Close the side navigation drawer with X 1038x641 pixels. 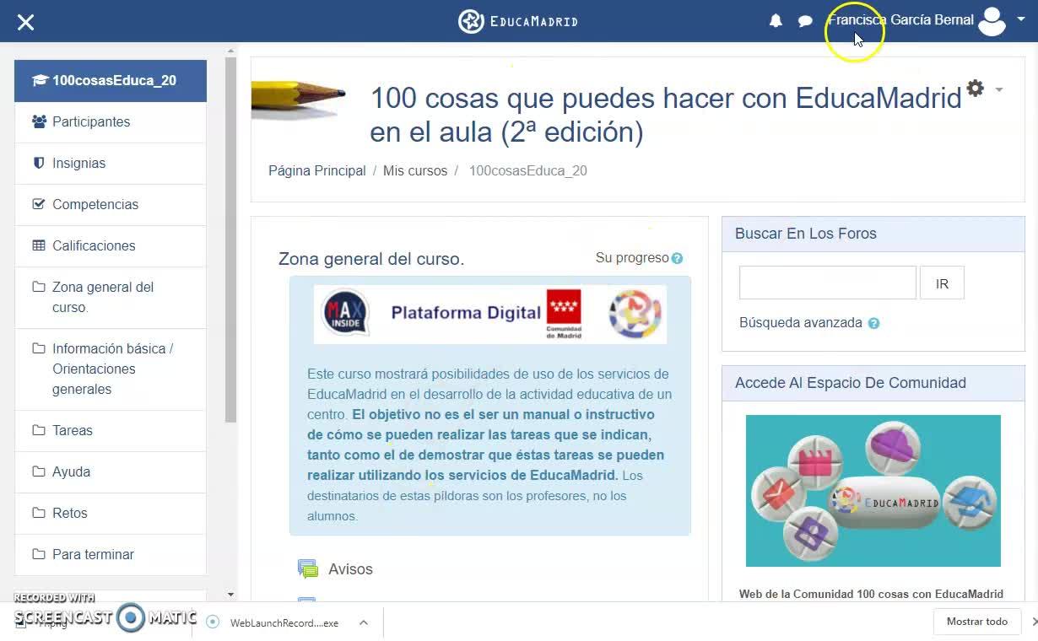coord(25,22)
